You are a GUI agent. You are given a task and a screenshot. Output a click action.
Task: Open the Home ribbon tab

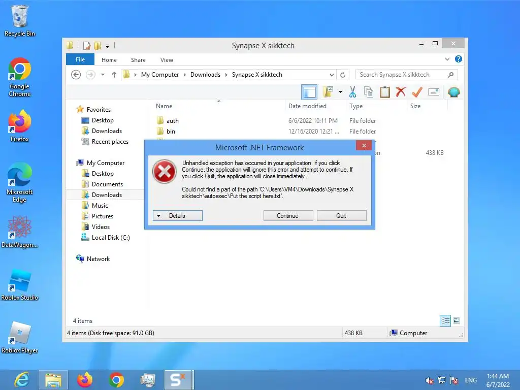point(109,60)
